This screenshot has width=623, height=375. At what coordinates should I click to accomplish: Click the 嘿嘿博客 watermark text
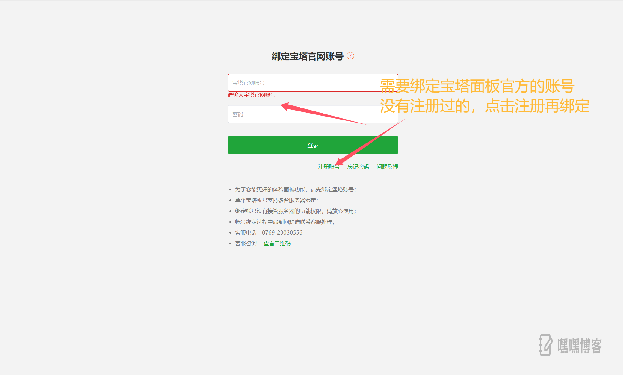[x=580, y=346]
